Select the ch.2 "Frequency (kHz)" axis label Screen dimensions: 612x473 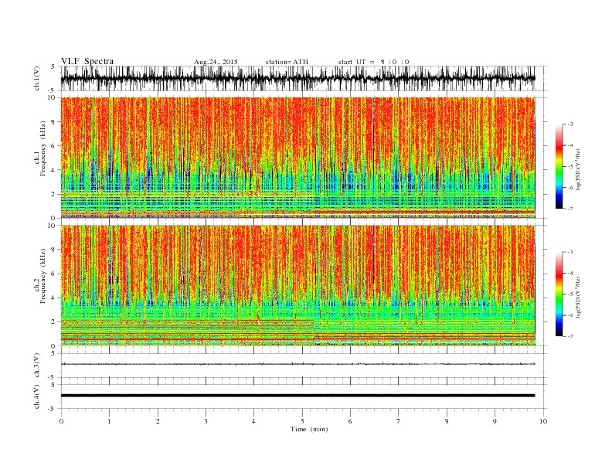click(x=42, y=276)
